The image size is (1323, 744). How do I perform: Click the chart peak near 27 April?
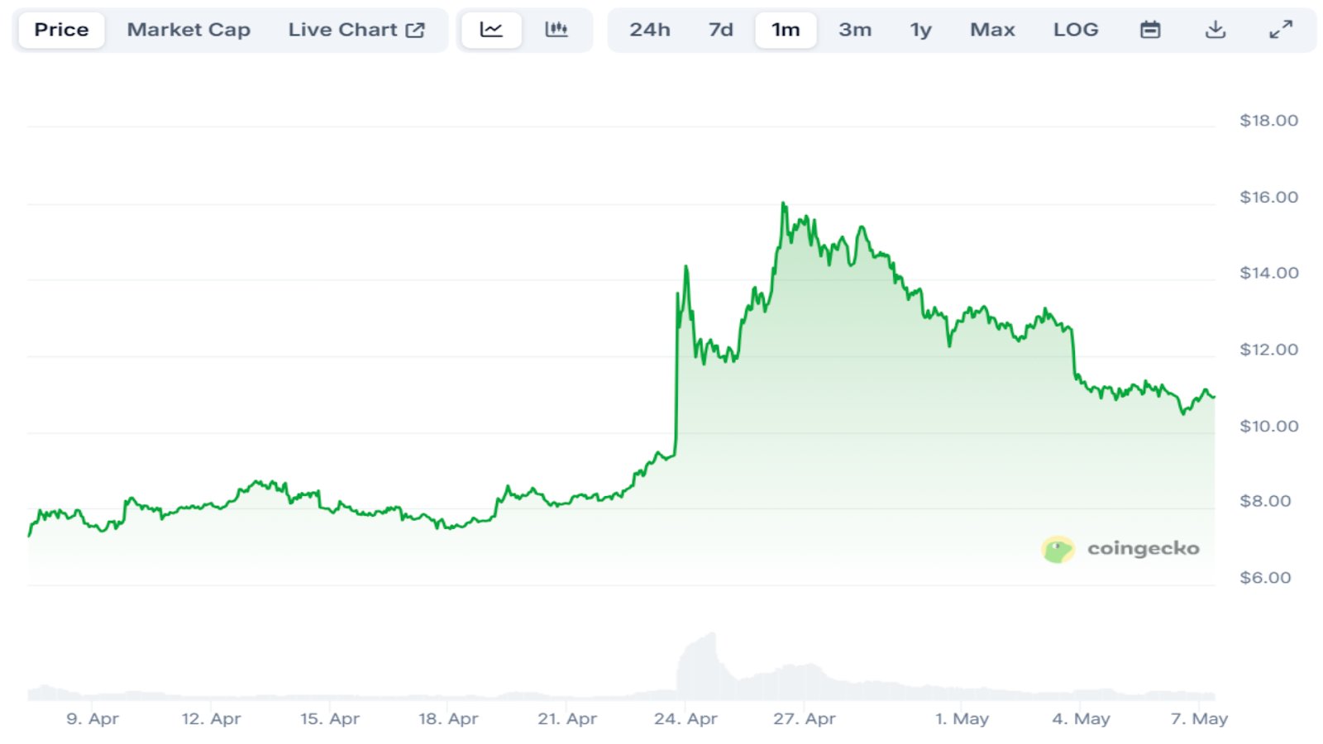pyautogui.click(x=782, y=203)
